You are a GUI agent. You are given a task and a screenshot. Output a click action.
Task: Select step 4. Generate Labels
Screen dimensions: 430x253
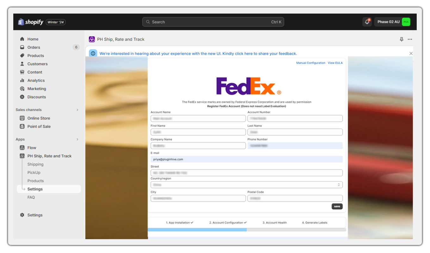315,223
